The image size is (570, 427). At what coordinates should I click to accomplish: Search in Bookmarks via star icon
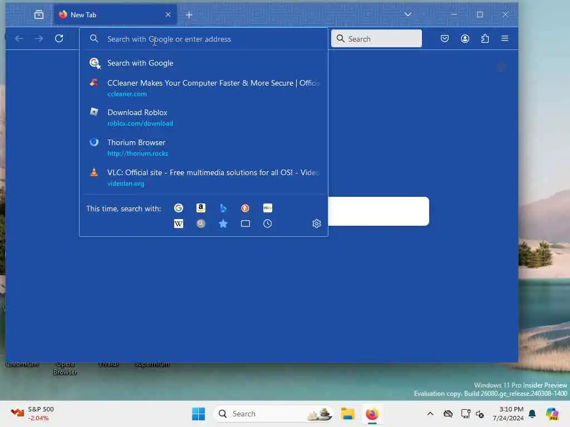coord(223,224)
